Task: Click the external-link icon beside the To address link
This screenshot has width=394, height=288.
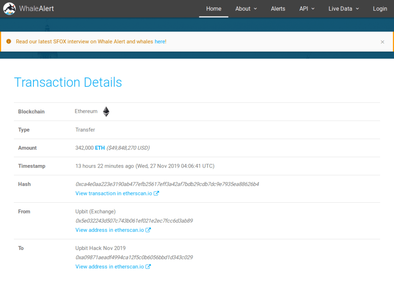Action: (148, 266)
